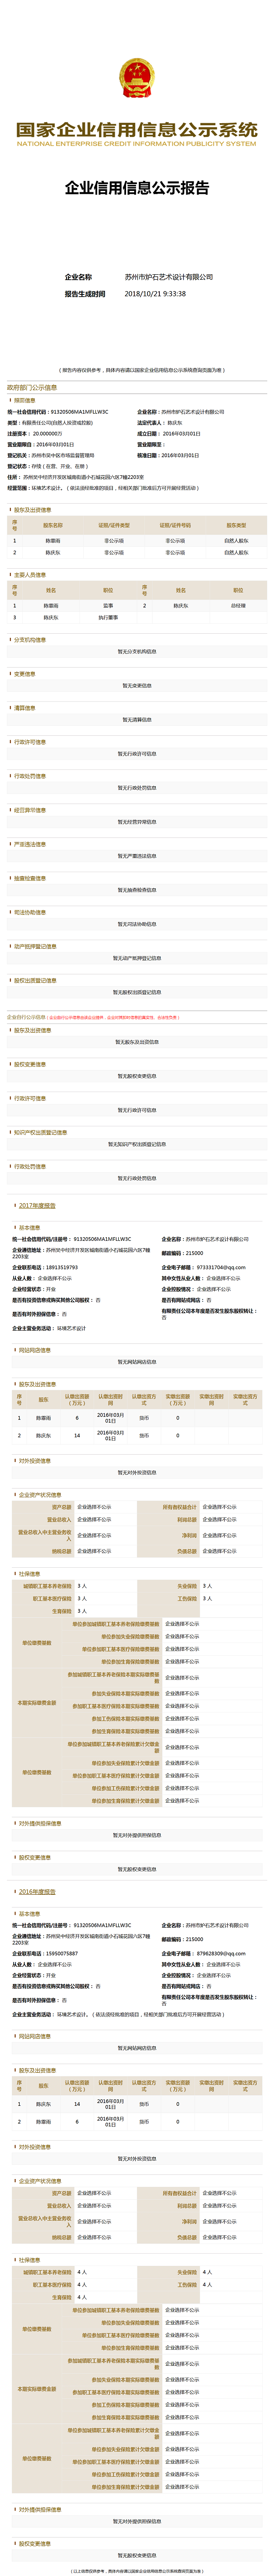Select the 清算信息 section heading
This screenshot has width=274, height=2576.
pos(25,708)
